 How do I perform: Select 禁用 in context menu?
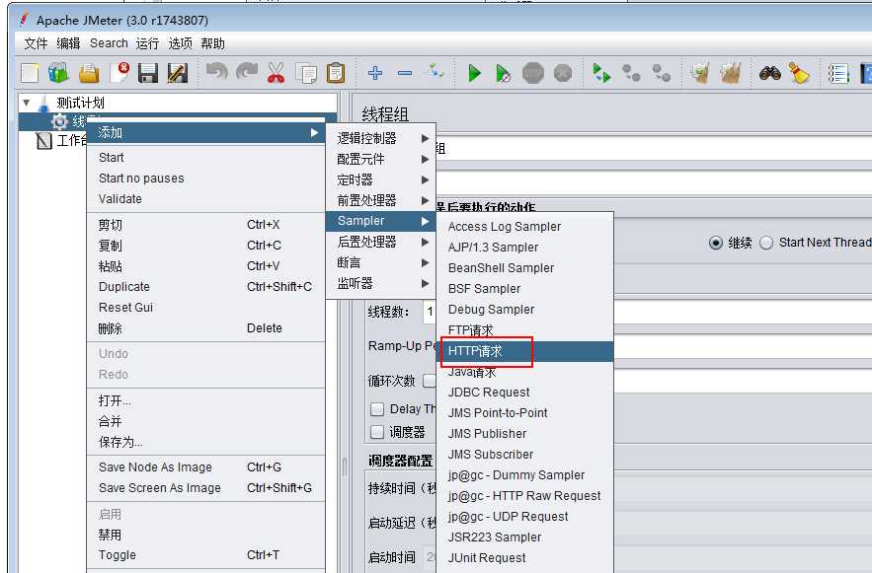click(206, 535)
